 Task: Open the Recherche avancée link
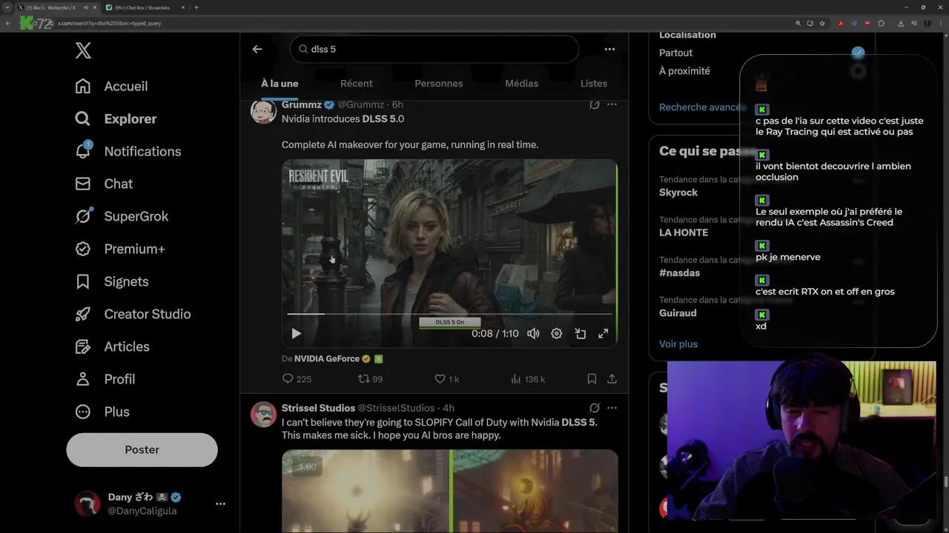point(700,107)
